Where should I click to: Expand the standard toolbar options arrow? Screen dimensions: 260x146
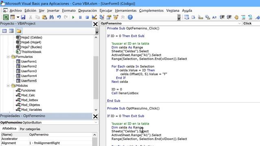179,17
